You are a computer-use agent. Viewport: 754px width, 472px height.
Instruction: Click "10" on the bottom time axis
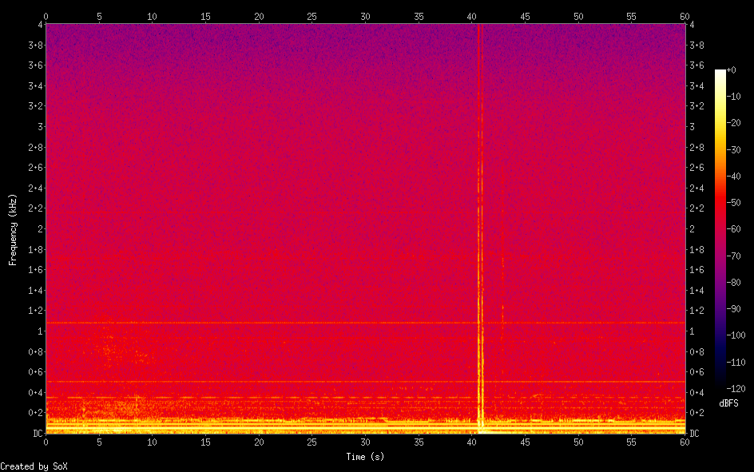click(x=152, y=442)
